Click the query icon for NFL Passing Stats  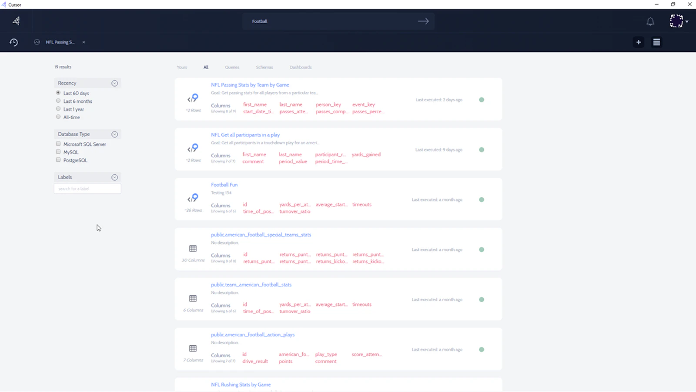click(x=193, y=98)
